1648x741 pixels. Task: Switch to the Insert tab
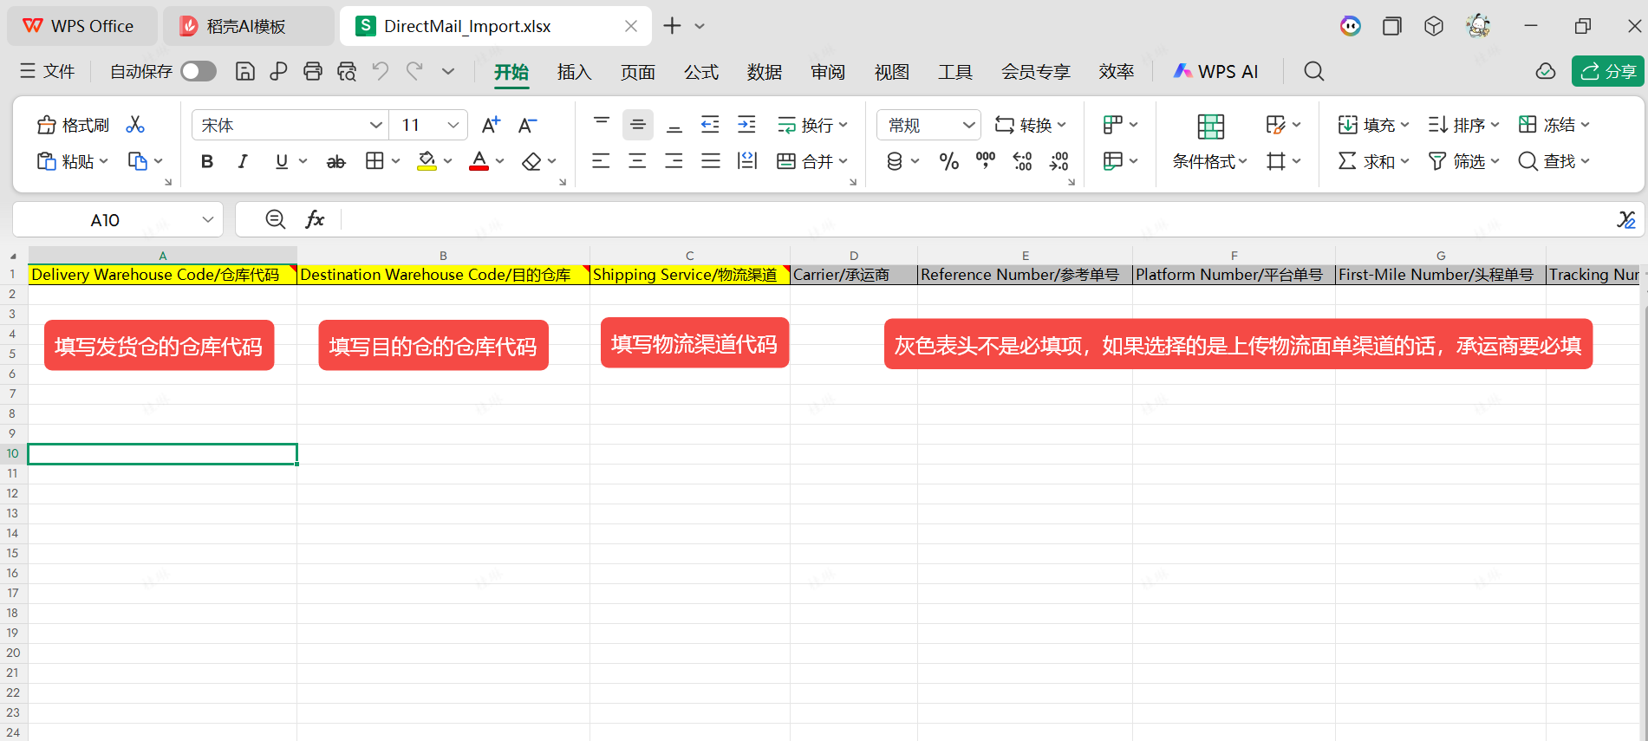click(574, 72)
